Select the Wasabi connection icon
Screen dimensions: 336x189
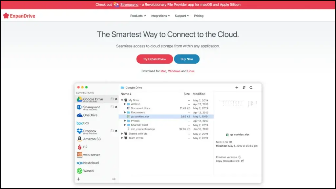[x=79, y=171]
